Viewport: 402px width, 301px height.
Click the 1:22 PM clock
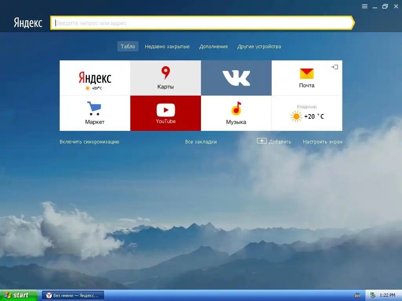pos(387,295)
